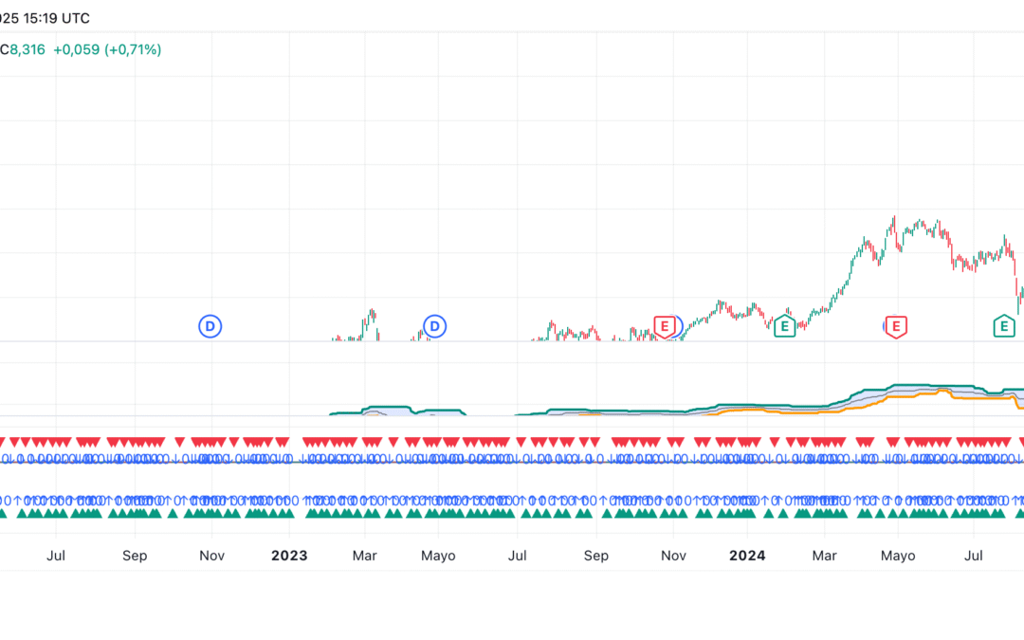The image size is (1024, 640).
Task: Open the green earnings E marker in early 2024
Action: pyautogui.click(x=784, y=327)
